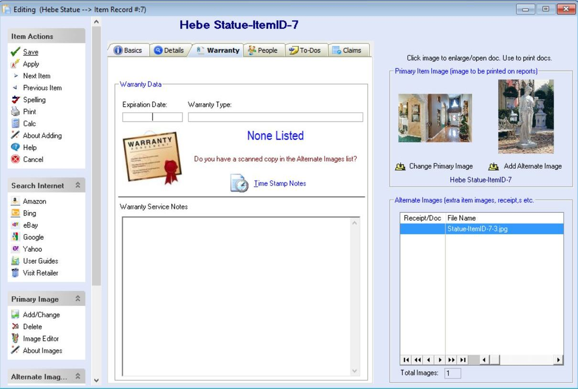Click the Time Stamp Notes link
This screenshot has width=578, height=389.
coord(280,183)
